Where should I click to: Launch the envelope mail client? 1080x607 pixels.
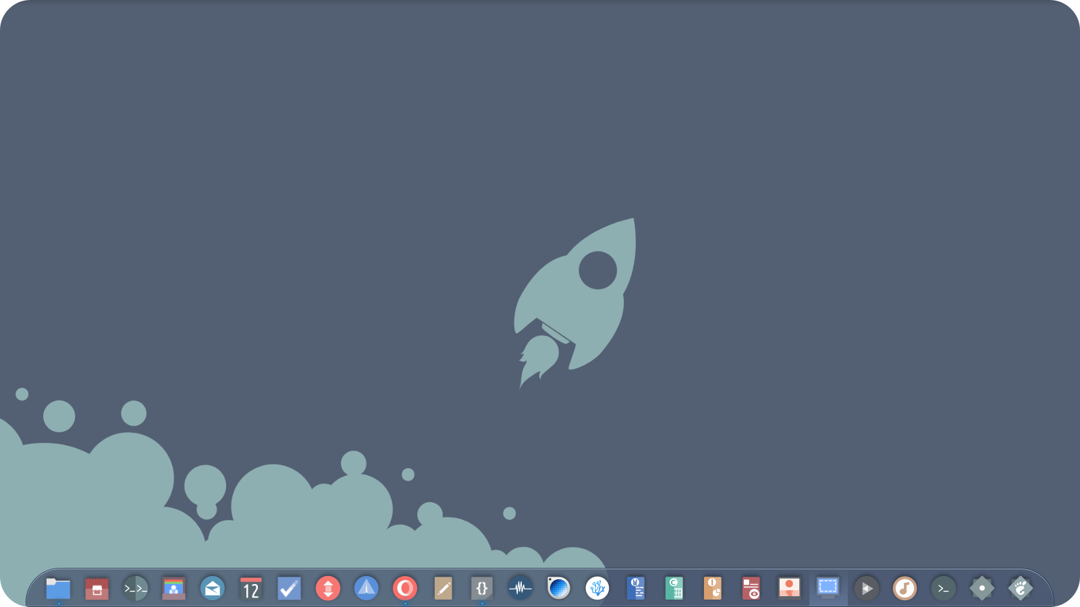click(213, 589)
